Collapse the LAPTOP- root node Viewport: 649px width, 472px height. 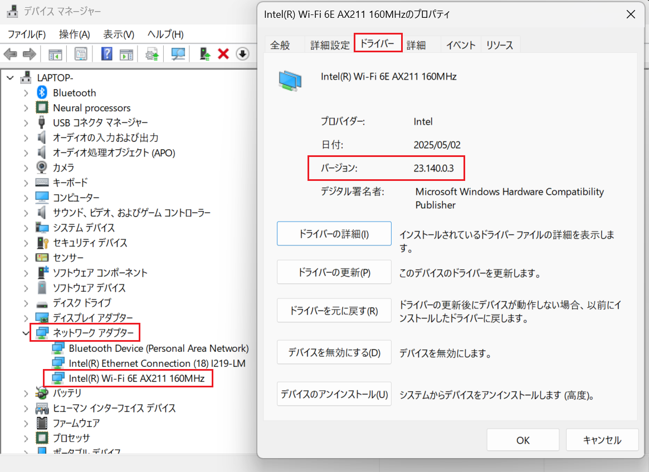11,78
